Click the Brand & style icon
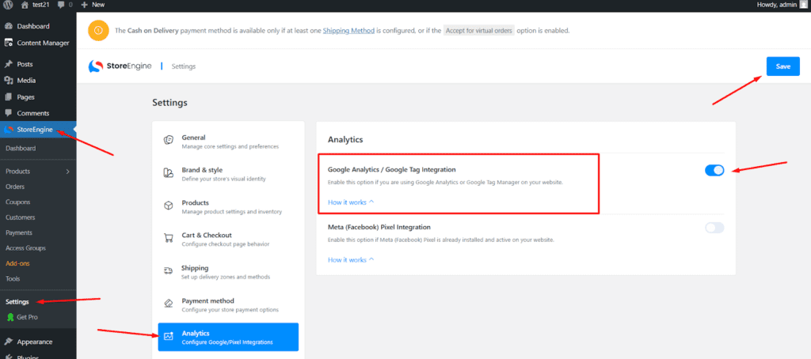 click(x=168, y=173)
